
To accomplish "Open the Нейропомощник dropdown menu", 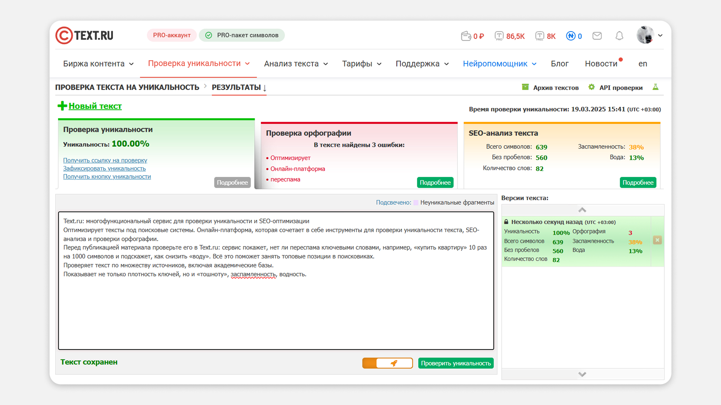I will point(499,64).
